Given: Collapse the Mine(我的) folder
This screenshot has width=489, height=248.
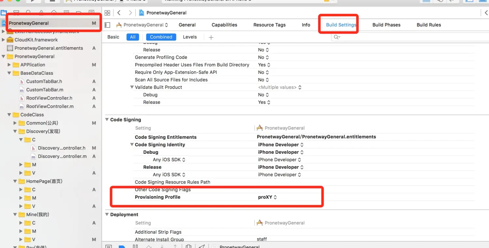Looking at the screenshot, I should (x=15, y=215).
